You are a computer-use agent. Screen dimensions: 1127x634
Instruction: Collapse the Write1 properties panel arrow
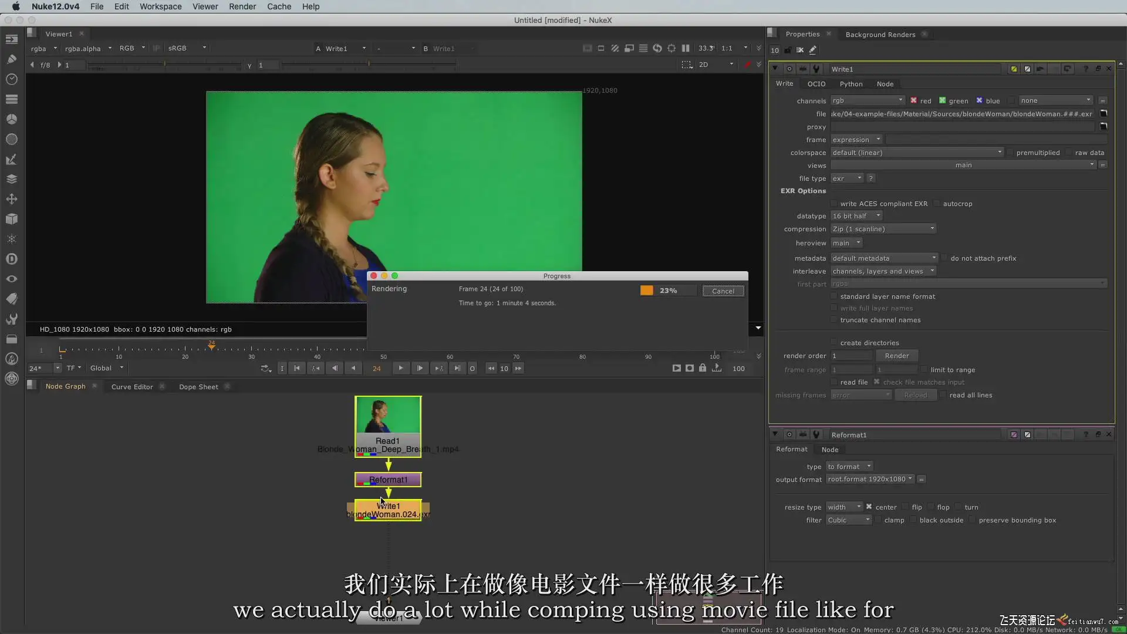tap(775, 69)
